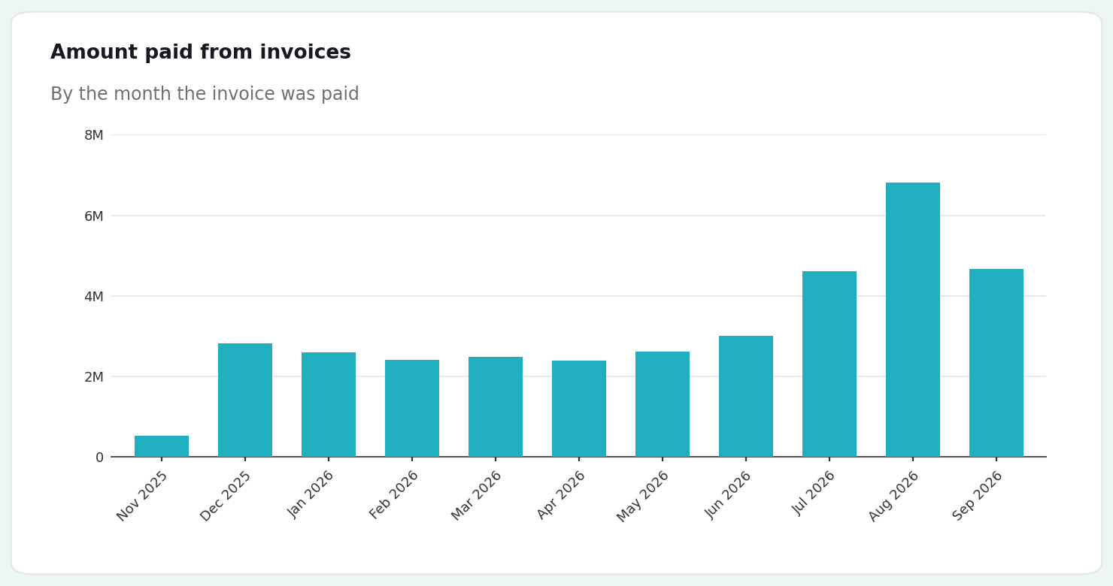
Task: Click the 8M y-axis label
Action: tap(94, 135)
